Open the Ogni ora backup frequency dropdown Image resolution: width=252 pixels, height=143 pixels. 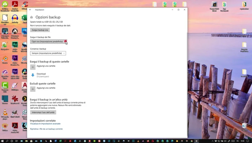(49, 41)
